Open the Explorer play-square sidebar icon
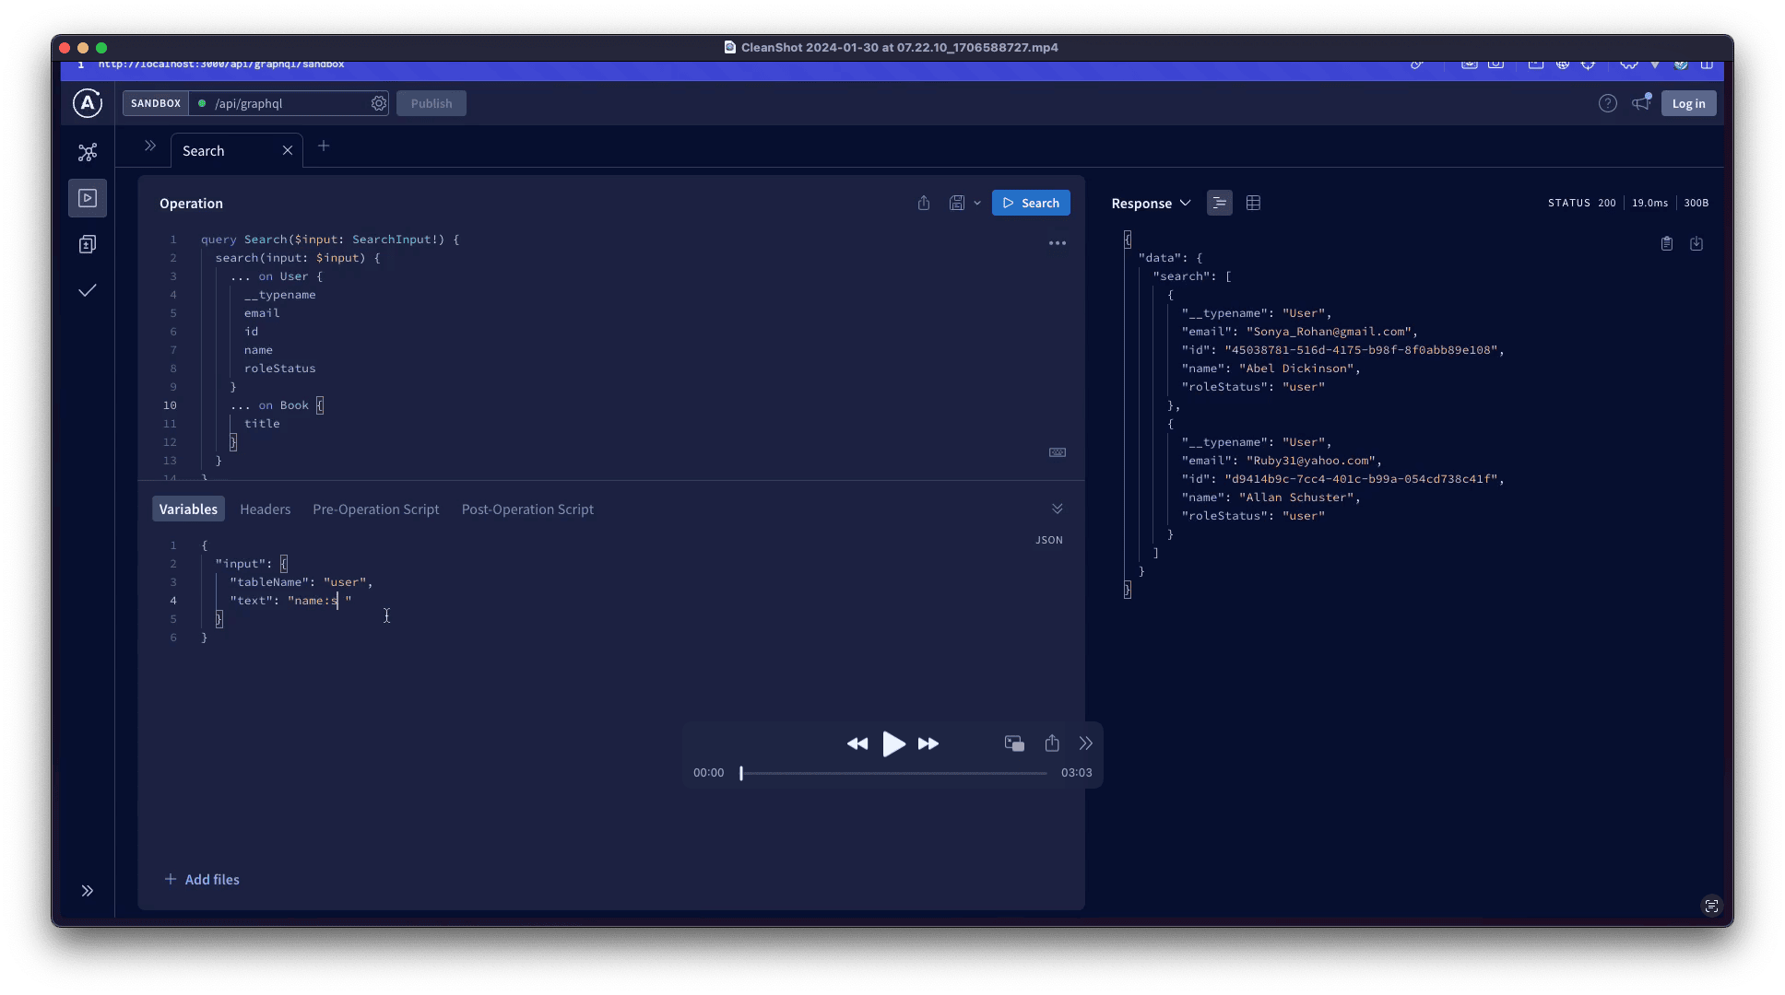Viewport: 1785px width, 995px height. (x=88, y=198)
